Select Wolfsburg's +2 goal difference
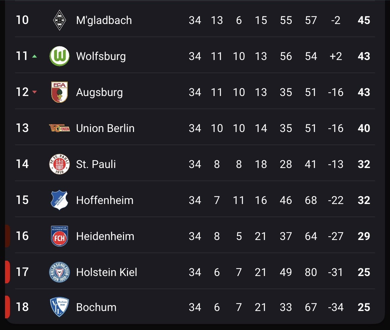This screenshot has width=390, height=330. coord(336,56)
